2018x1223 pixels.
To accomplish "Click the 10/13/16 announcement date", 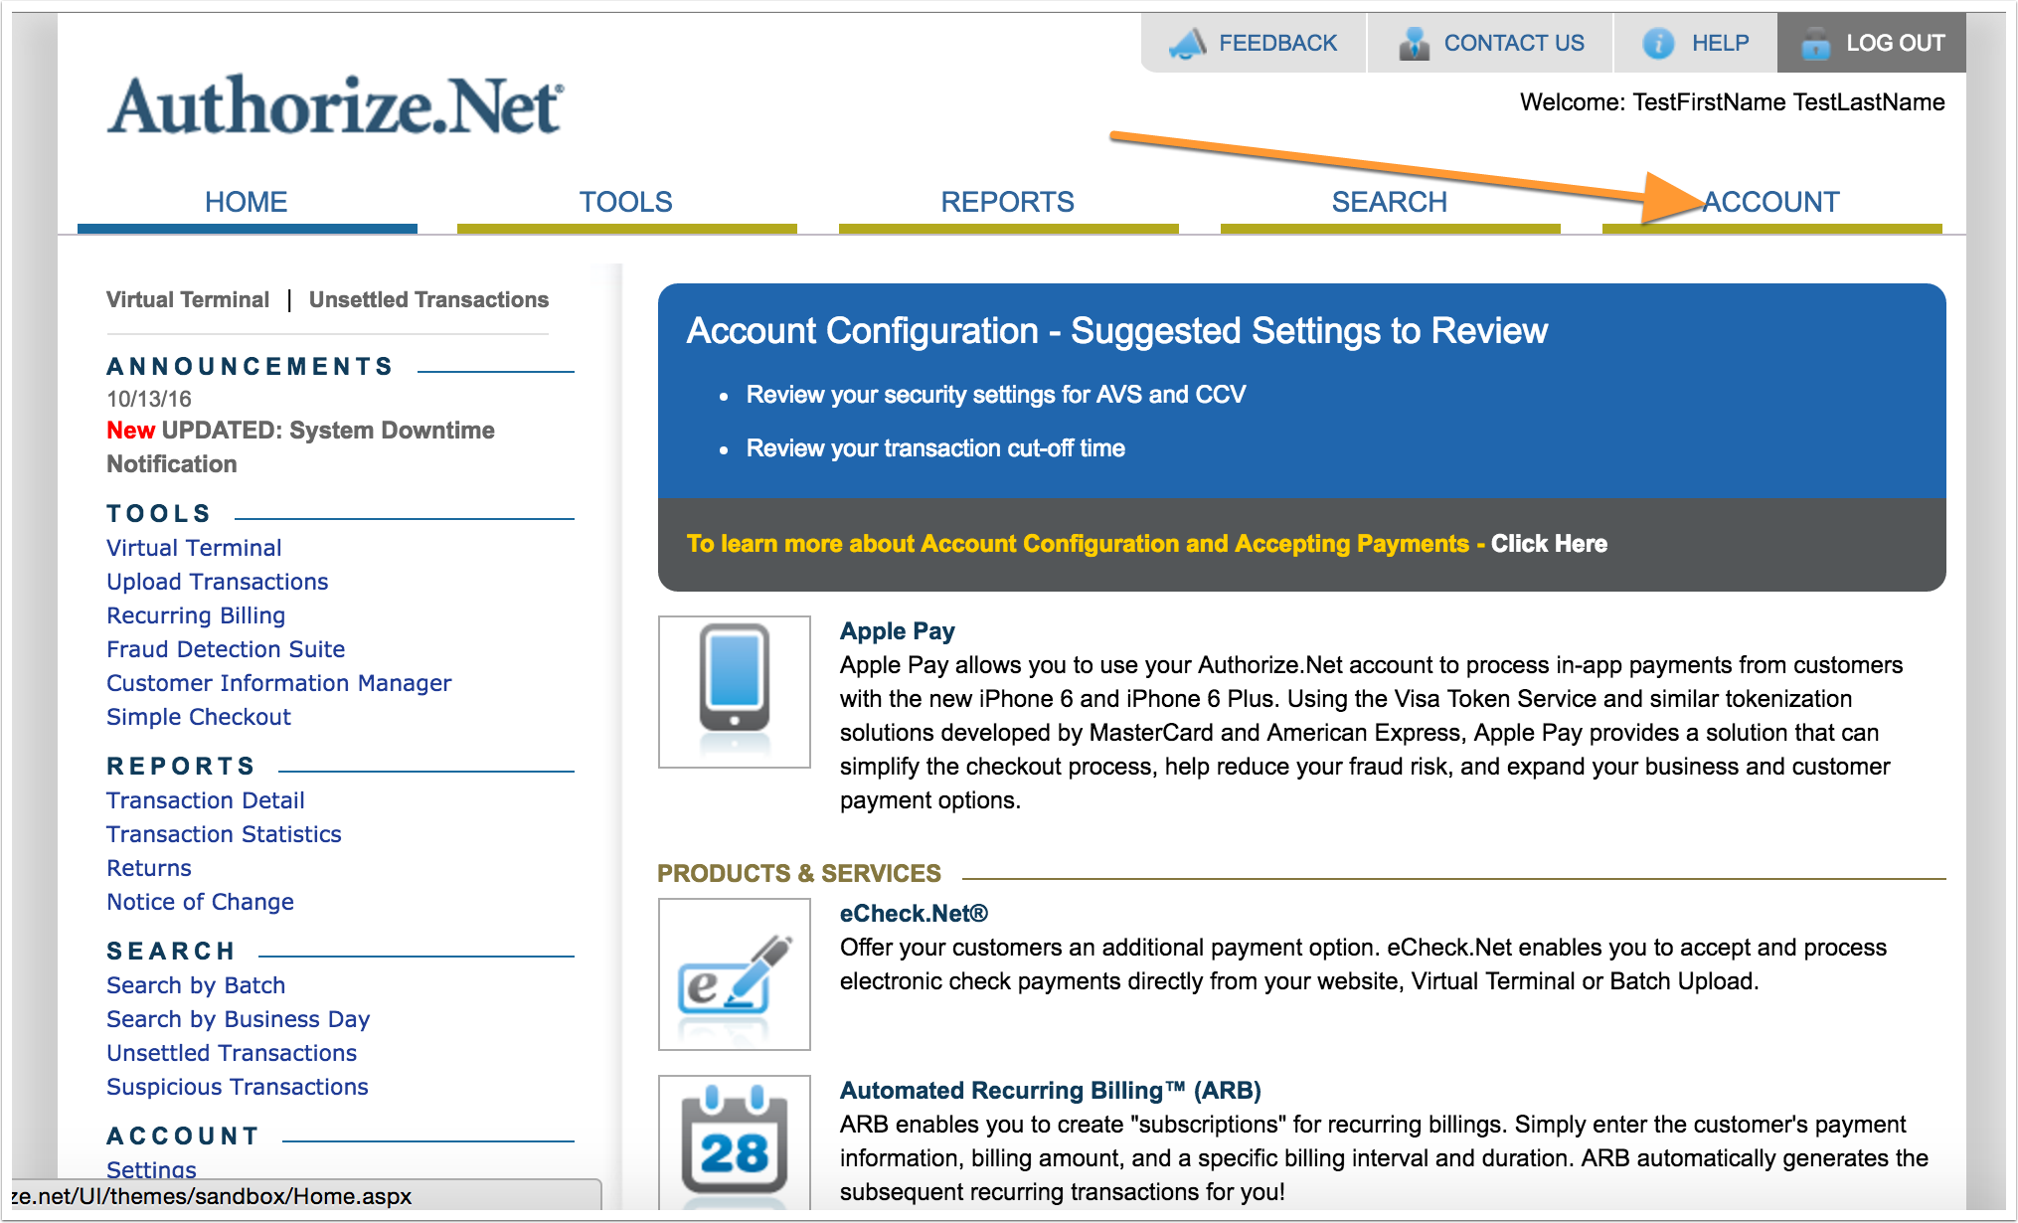I will pyautogui.click(x=149, y=399).
